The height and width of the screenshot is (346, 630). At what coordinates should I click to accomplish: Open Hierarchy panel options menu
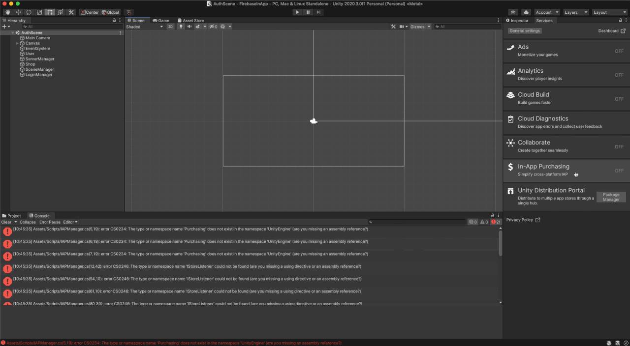point(120,20)
